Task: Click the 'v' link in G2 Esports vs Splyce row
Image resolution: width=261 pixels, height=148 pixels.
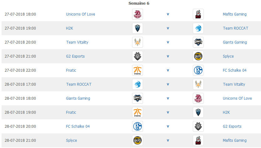Action: 168,56
